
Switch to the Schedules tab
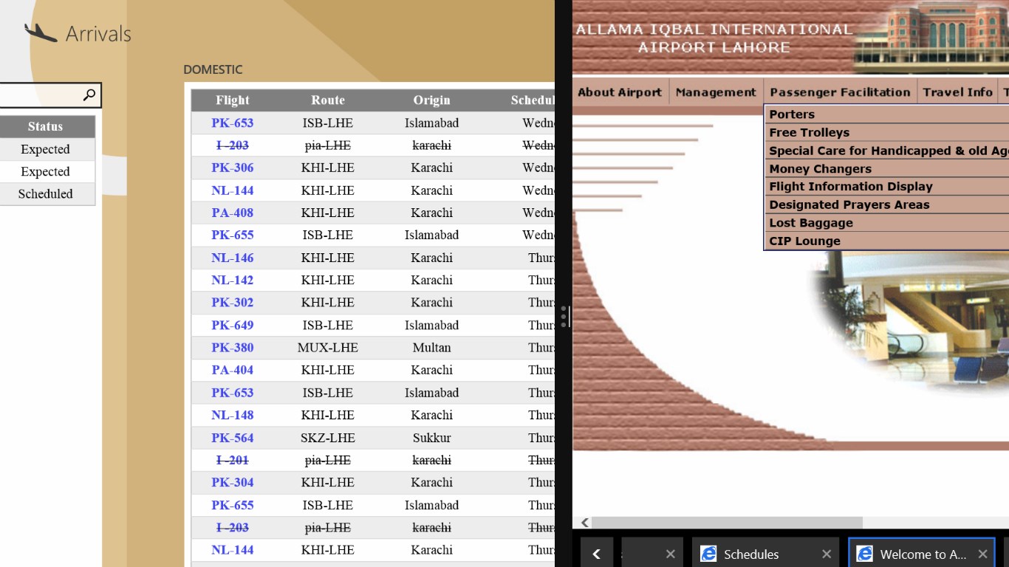coord(751,554)
